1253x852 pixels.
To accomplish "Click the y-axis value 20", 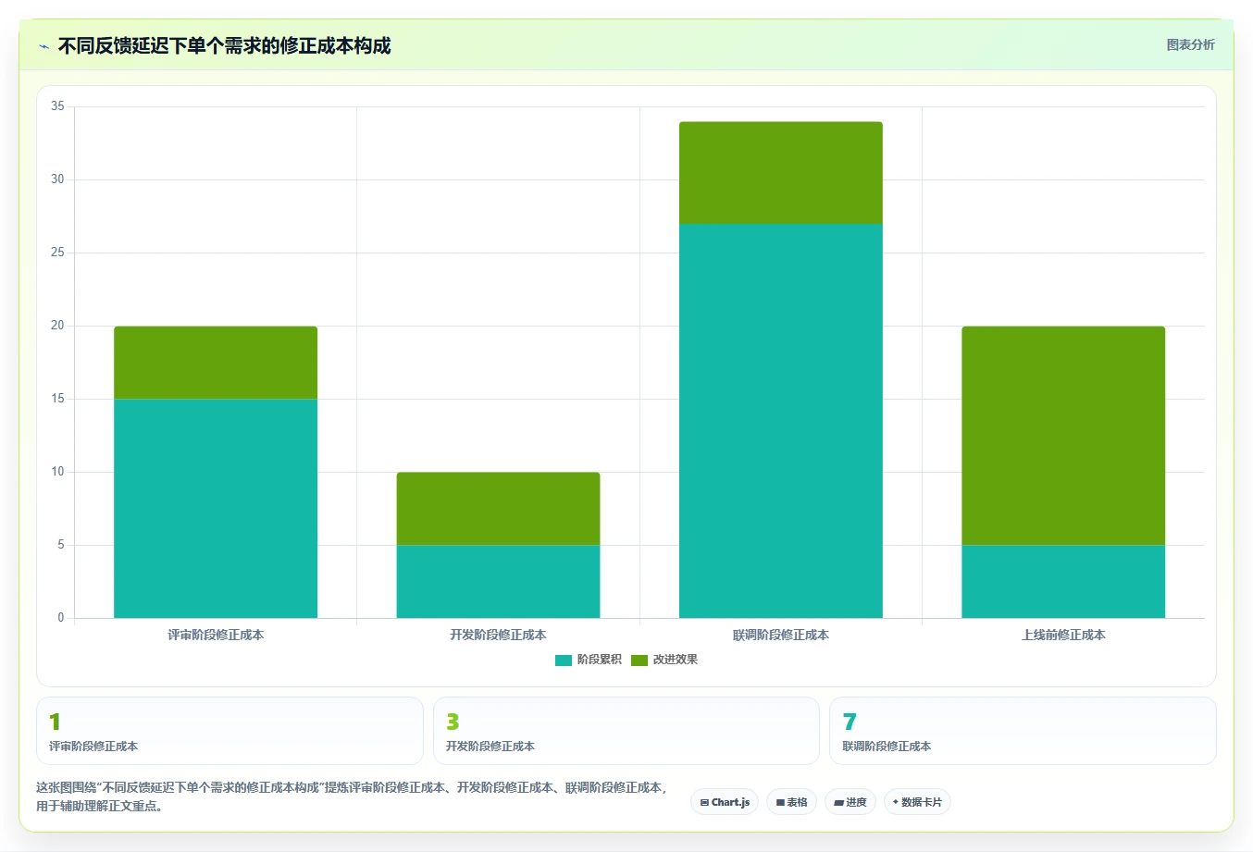I will 57,326.
